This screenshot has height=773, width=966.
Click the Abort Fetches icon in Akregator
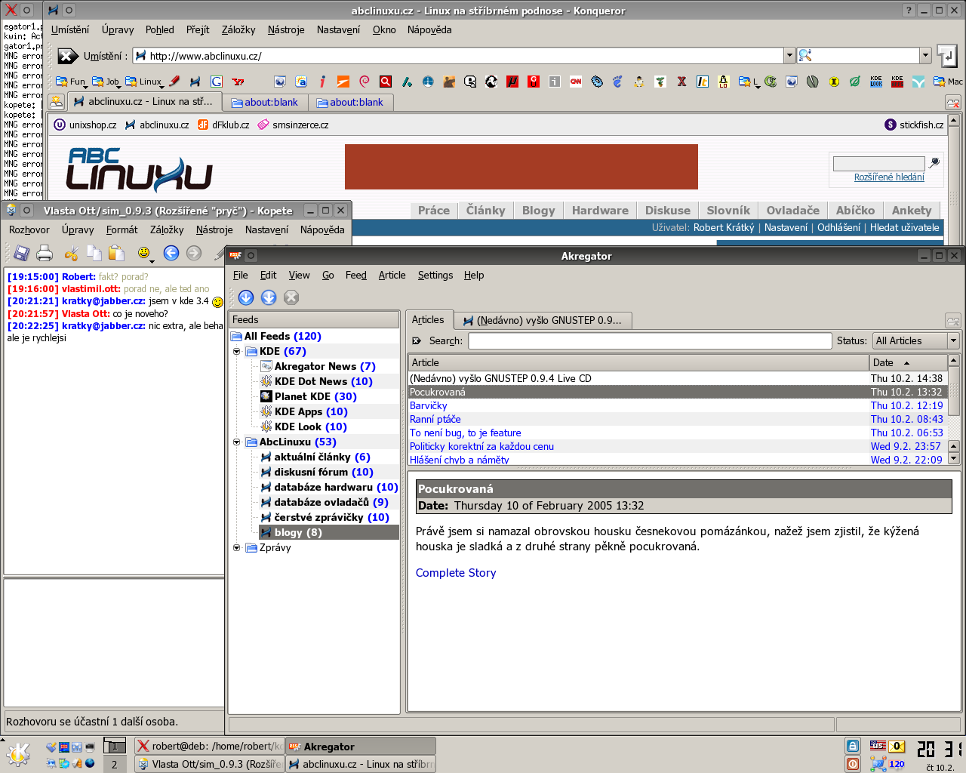click(x=291, y=297)
